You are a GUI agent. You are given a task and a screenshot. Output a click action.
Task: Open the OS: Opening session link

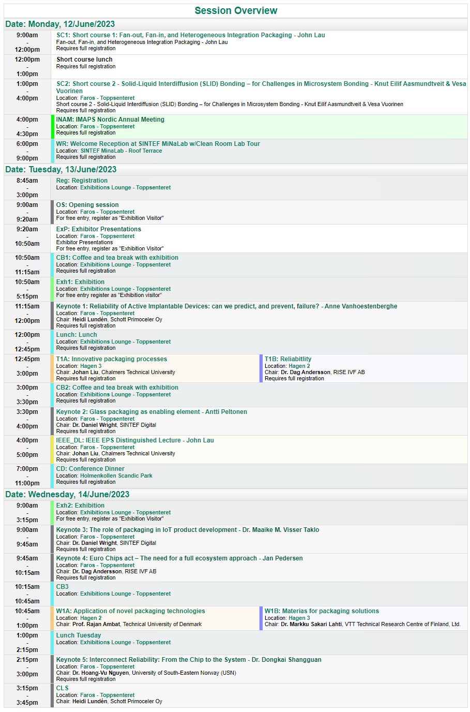tap(87, 205)
